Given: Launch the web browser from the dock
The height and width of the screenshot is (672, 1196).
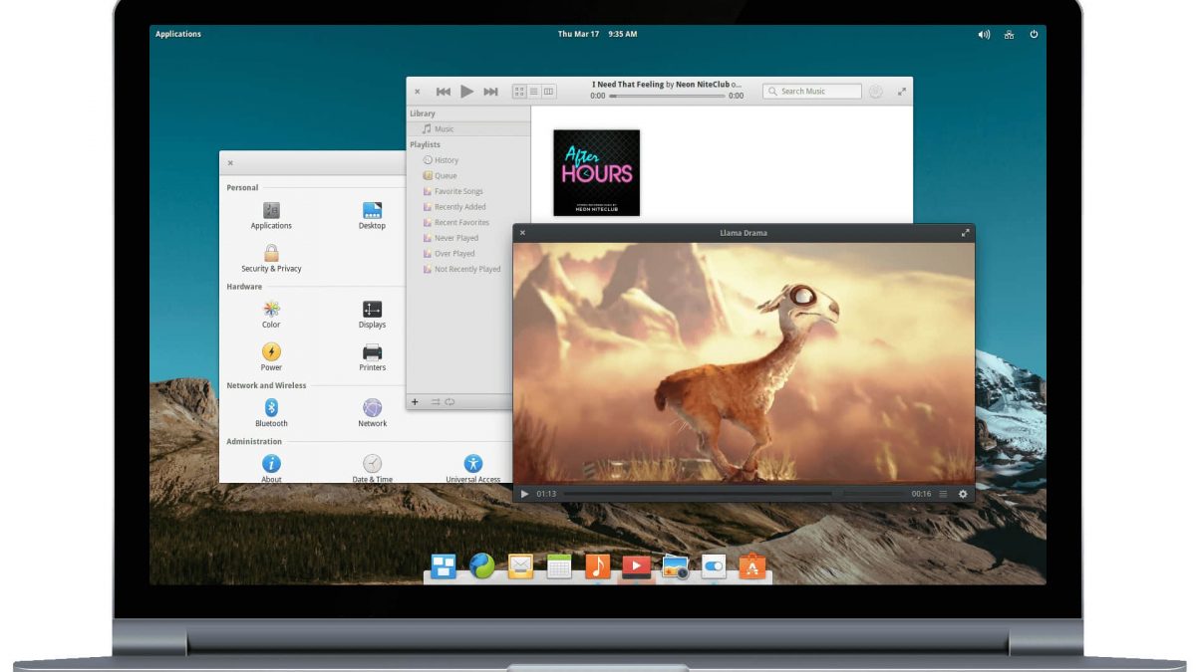Looking at the screenshot, I should tap(482, 566).
